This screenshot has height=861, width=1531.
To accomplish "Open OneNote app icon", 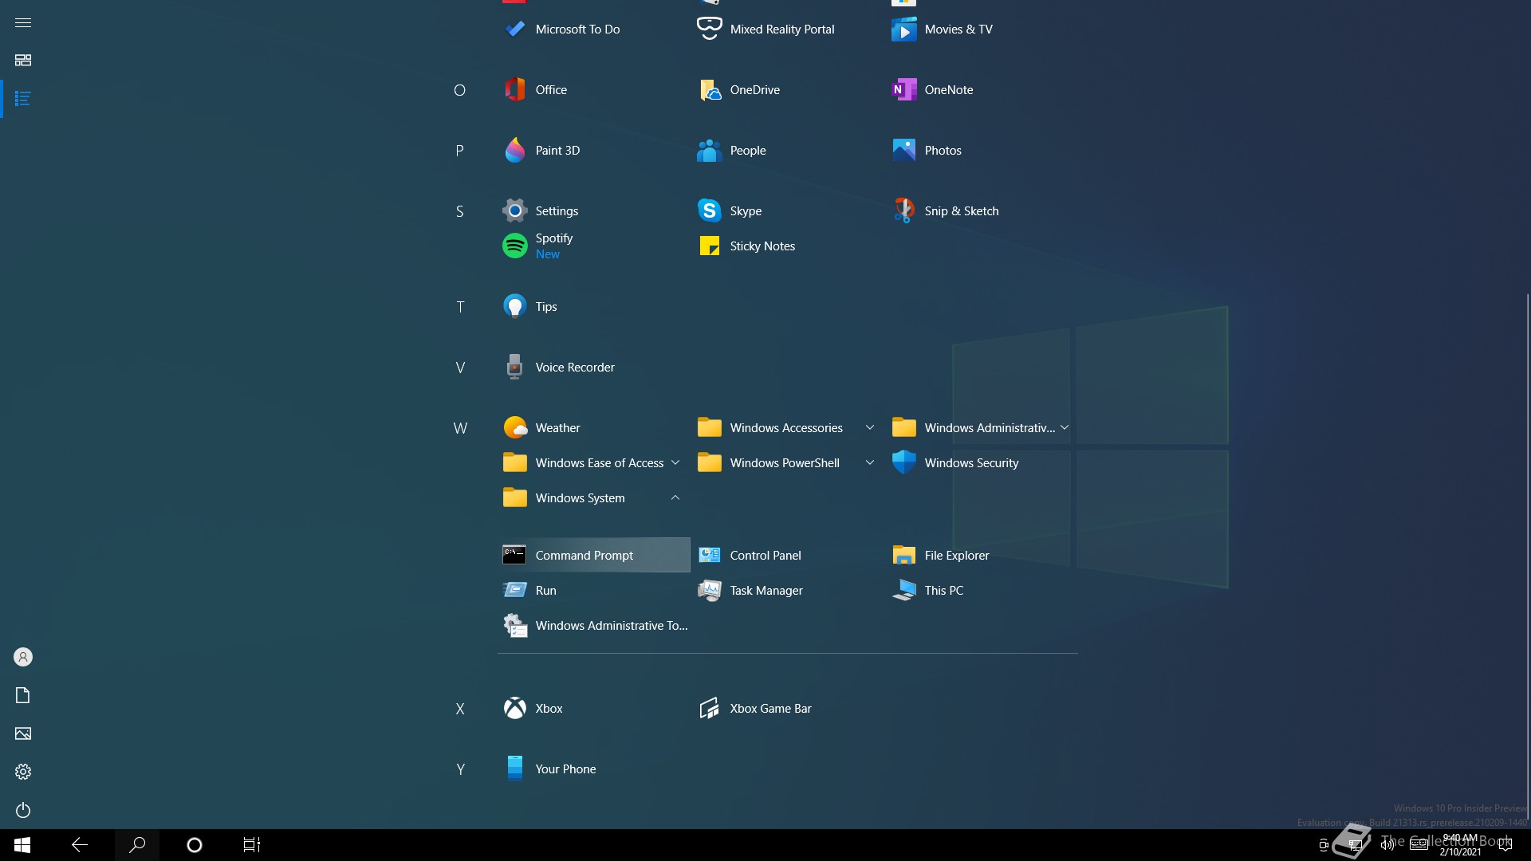I will (904, 90).
